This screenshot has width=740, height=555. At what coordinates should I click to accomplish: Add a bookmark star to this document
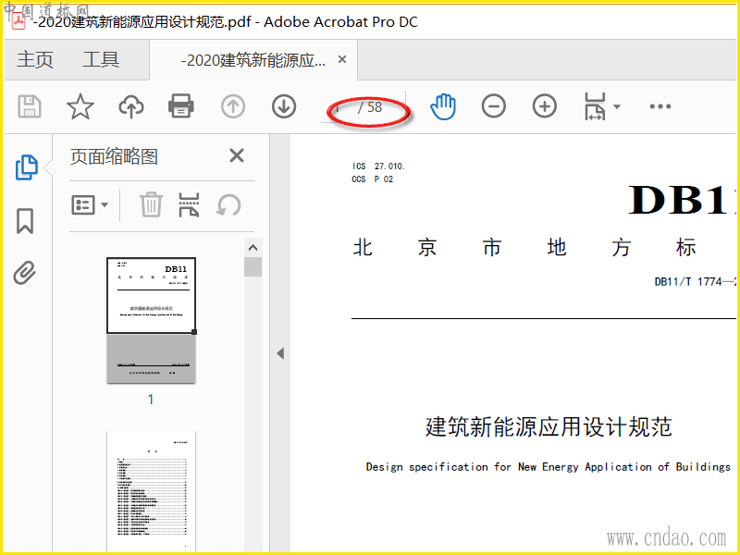[x=80, y=106]
